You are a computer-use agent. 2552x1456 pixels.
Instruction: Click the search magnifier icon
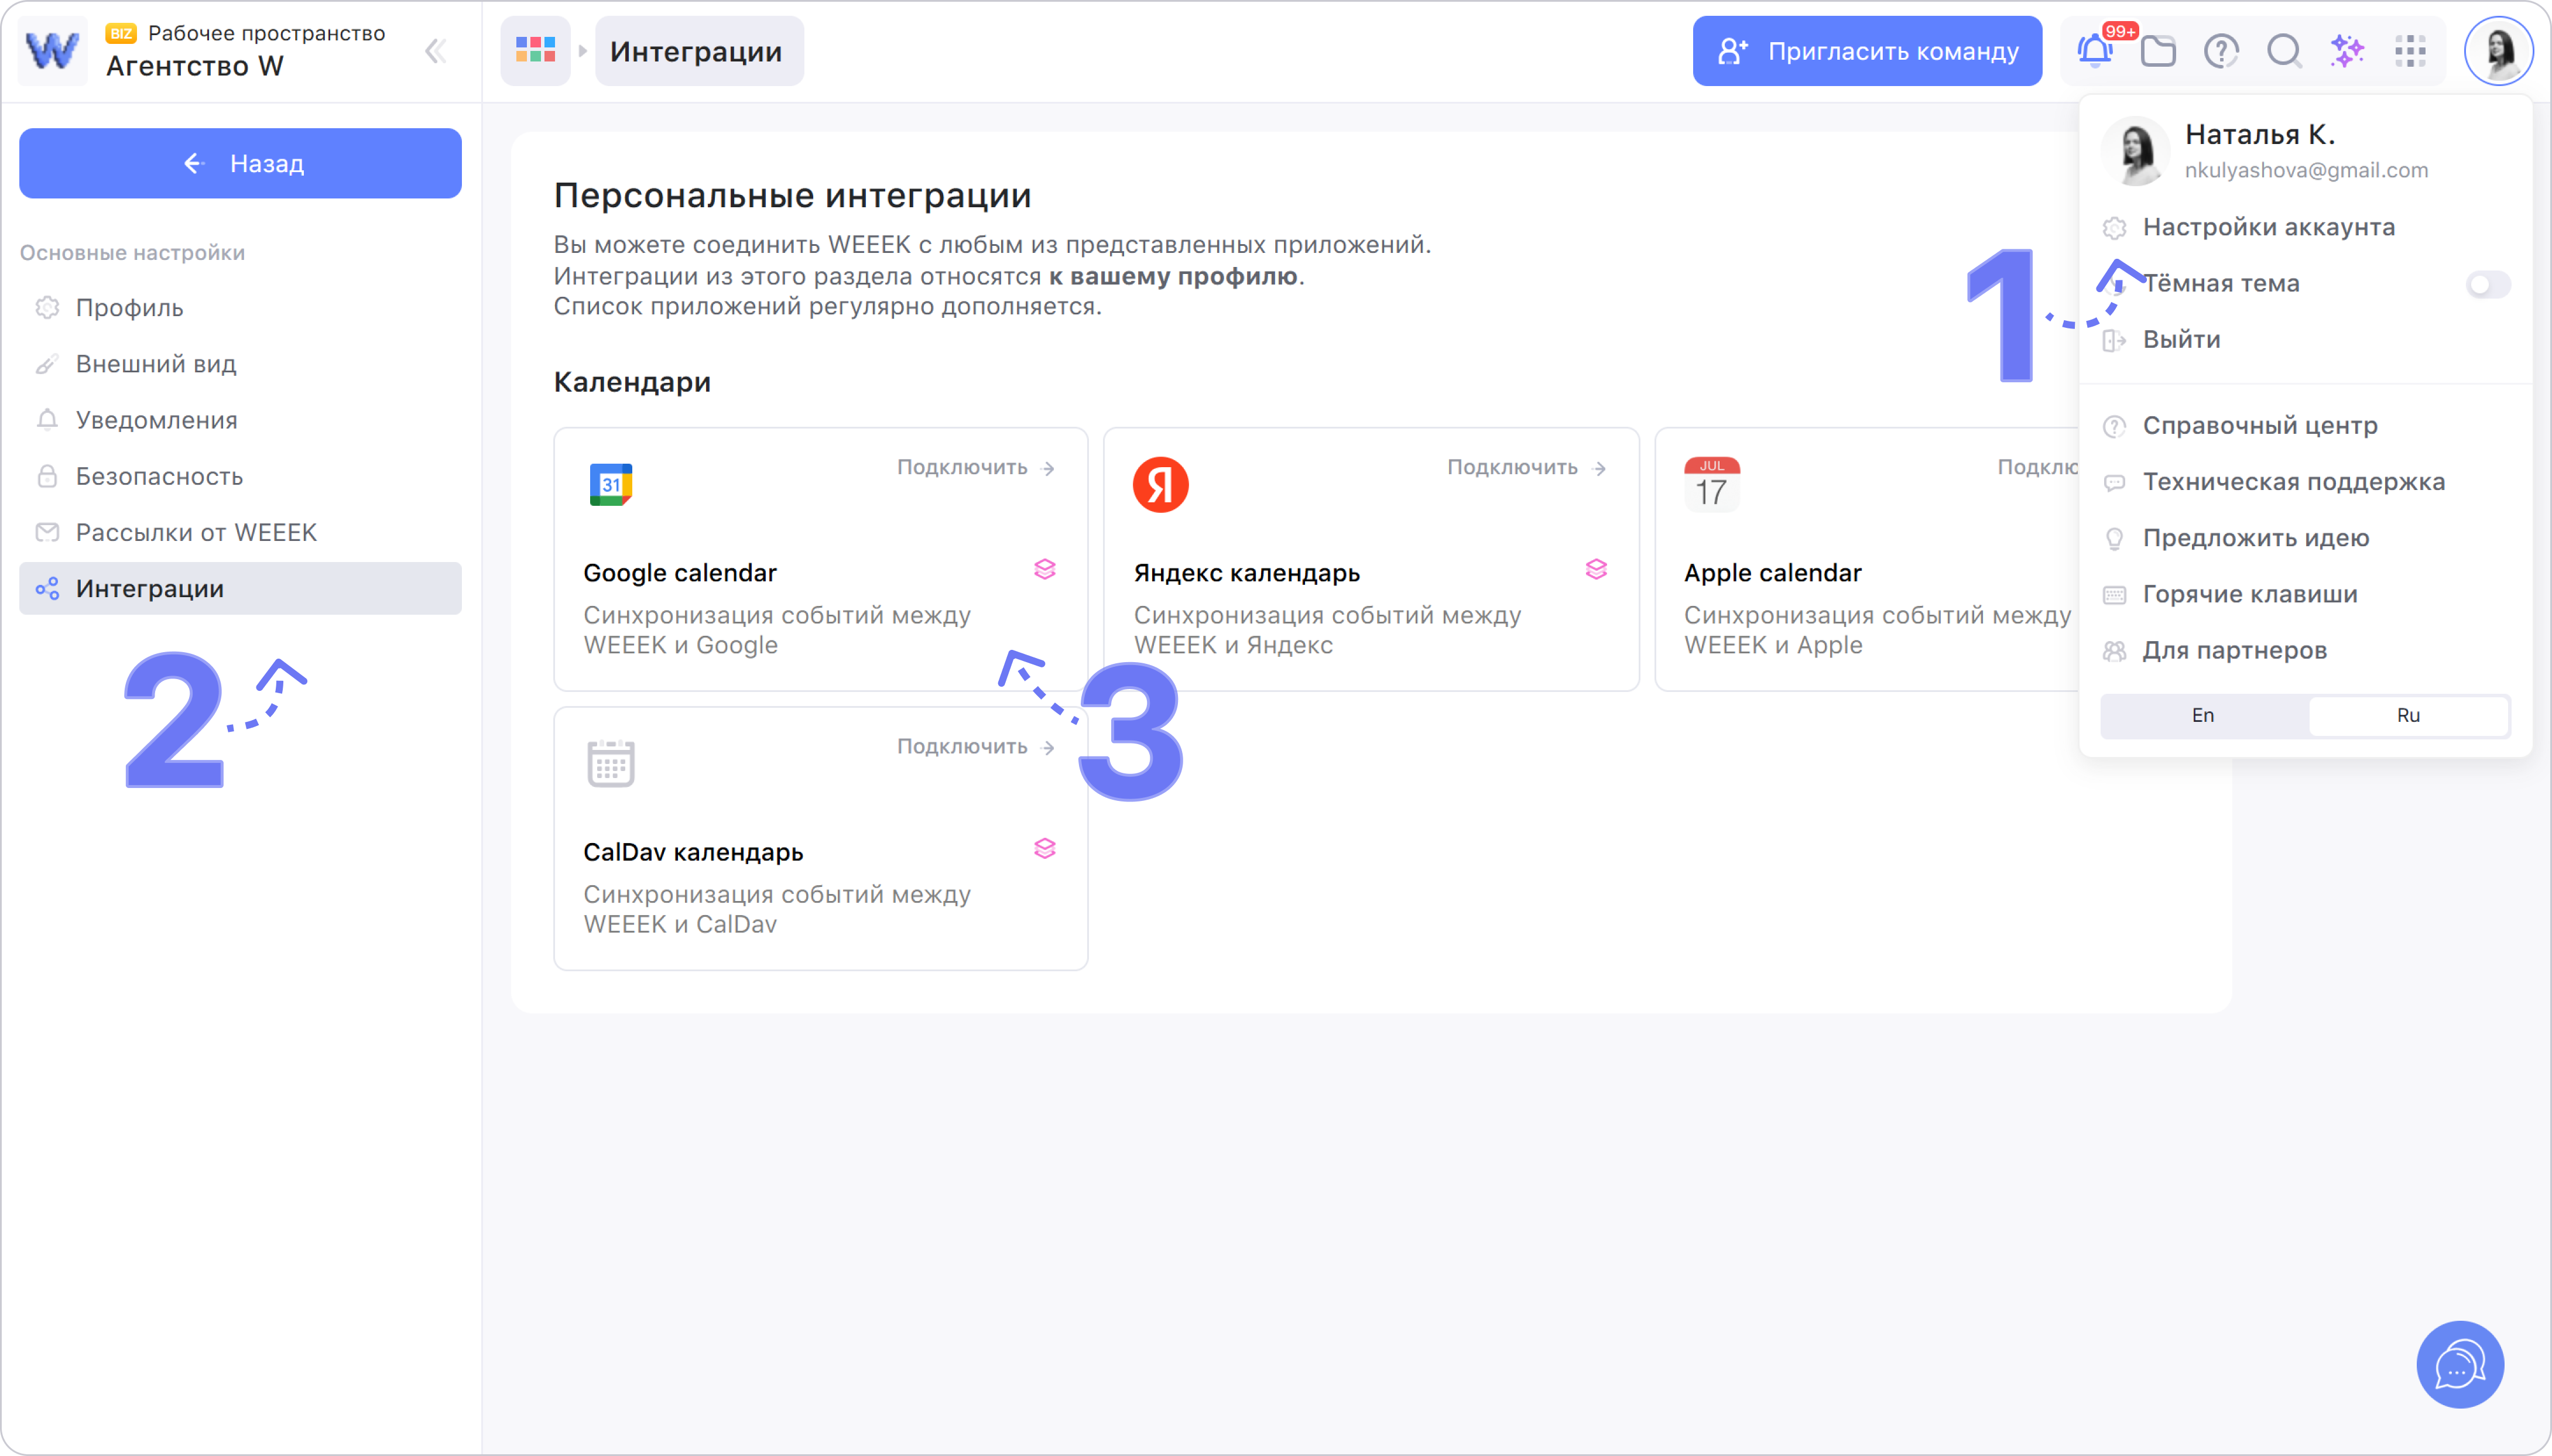pyautogui.click(x=2284, y=51)
